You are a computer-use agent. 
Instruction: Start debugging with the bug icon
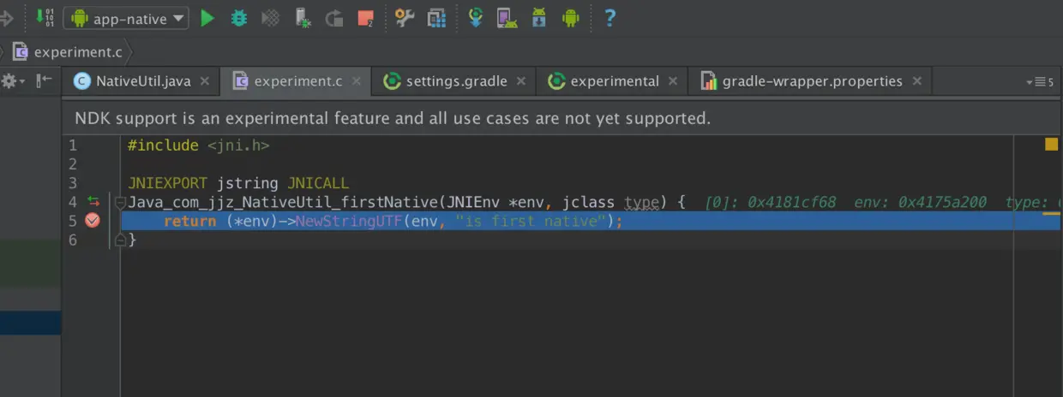[239, 17]
